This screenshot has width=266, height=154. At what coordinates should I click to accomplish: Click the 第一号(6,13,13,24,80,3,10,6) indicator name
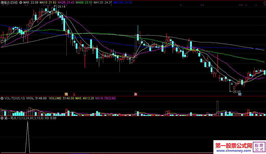coord(24,118)
